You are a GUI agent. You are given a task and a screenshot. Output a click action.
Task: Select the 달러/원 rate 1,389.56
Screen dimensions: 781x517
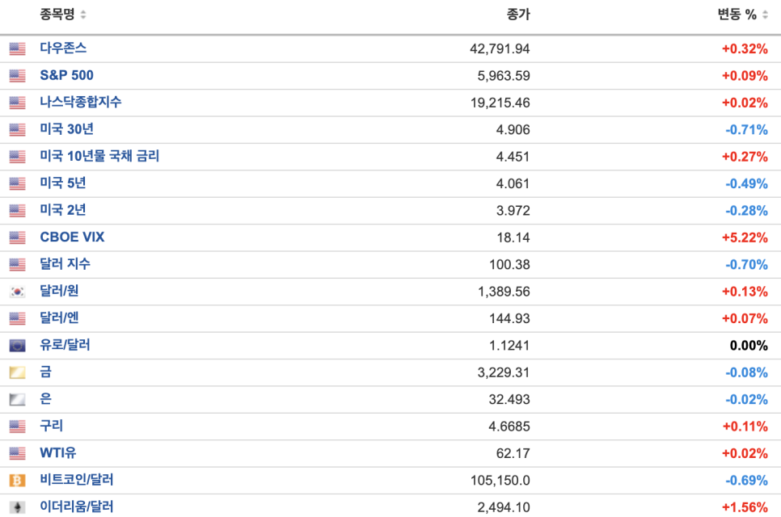click(504, 291)
